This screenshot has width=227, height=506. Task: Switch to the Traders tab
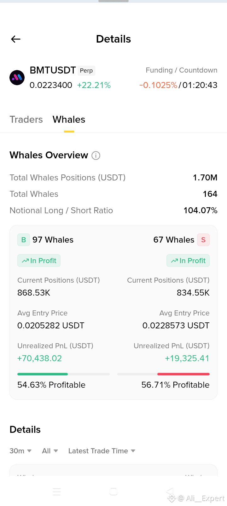(x=26, y=120)
